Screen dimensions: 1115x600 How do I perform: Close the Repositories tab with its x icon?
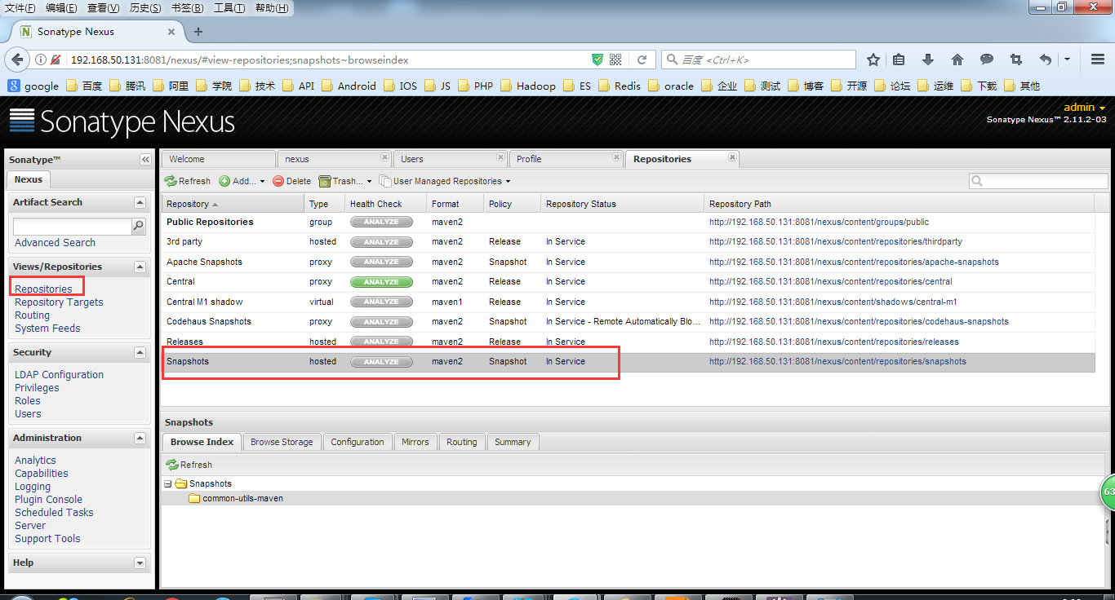[732, 157]
